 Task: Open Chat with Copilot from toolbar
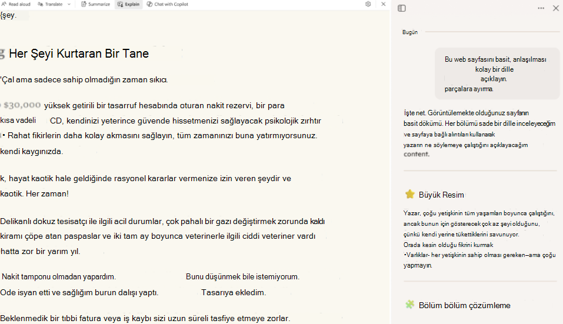tap(167, 4)
